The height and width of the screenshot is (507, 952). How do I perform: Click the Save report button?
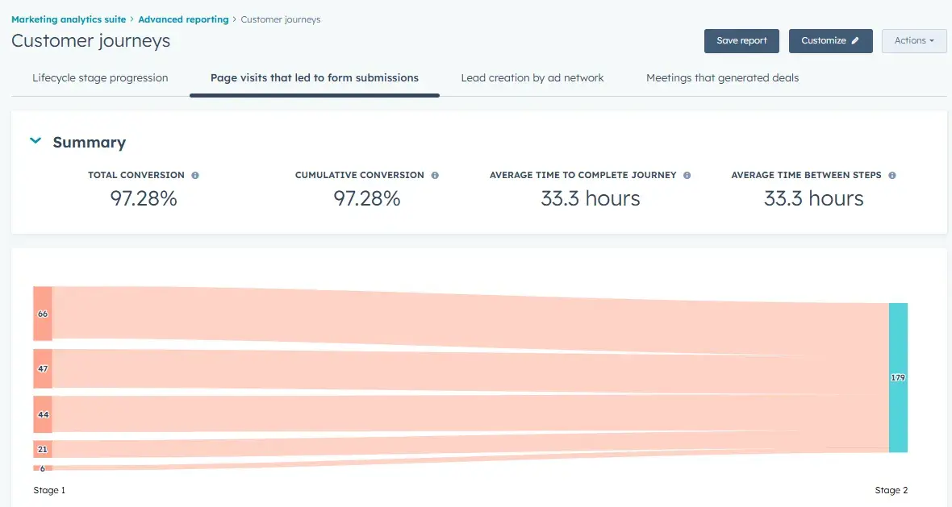[x=741, y=40]
